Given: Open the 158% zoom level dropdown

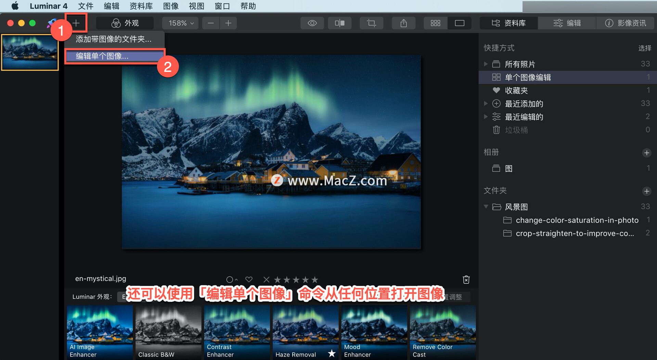Looking at the screenshot, I should [x=180, y=23].
